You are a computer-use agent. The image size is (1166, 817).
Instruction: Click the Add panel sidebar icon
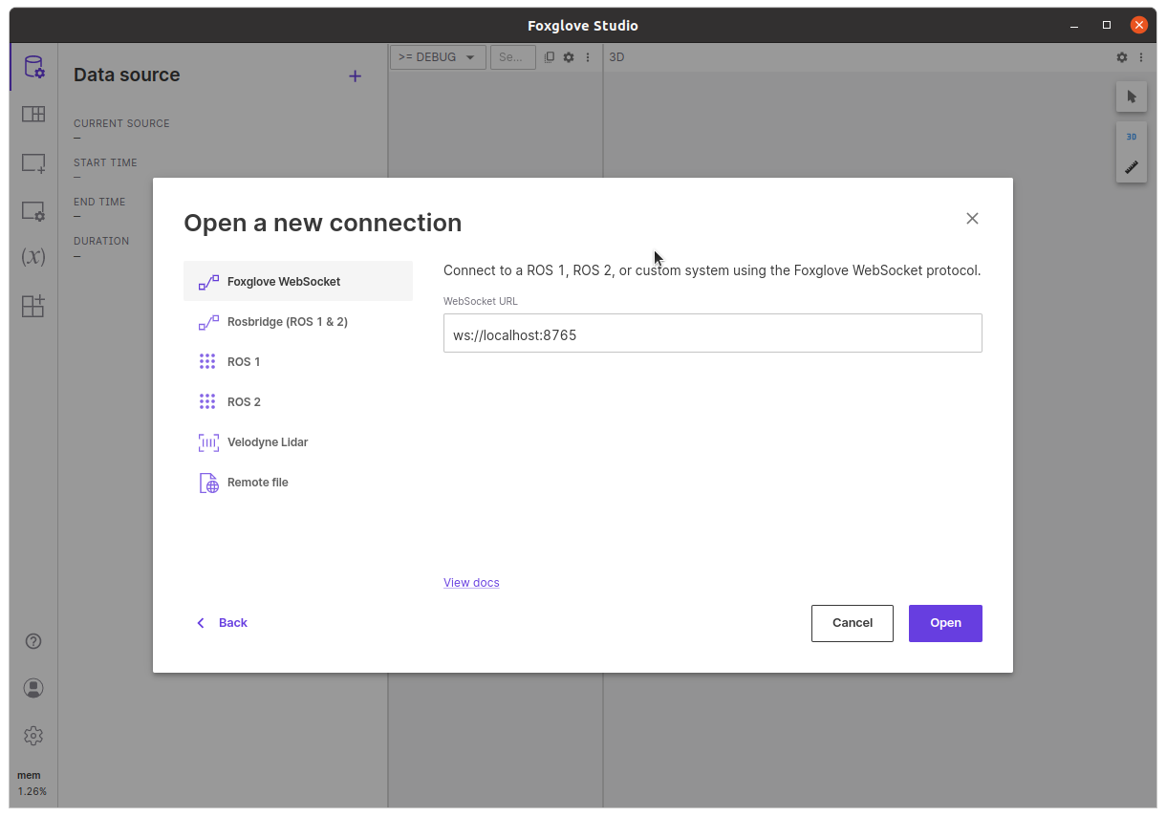33,163
